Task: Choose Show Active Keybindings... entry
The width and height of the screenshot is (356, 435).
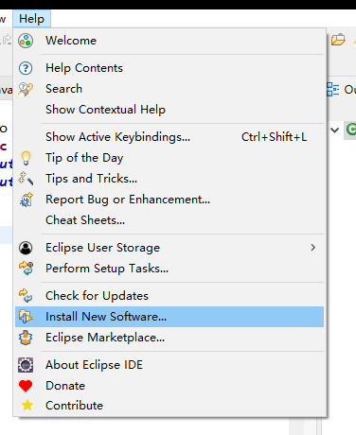Action: 169,137
